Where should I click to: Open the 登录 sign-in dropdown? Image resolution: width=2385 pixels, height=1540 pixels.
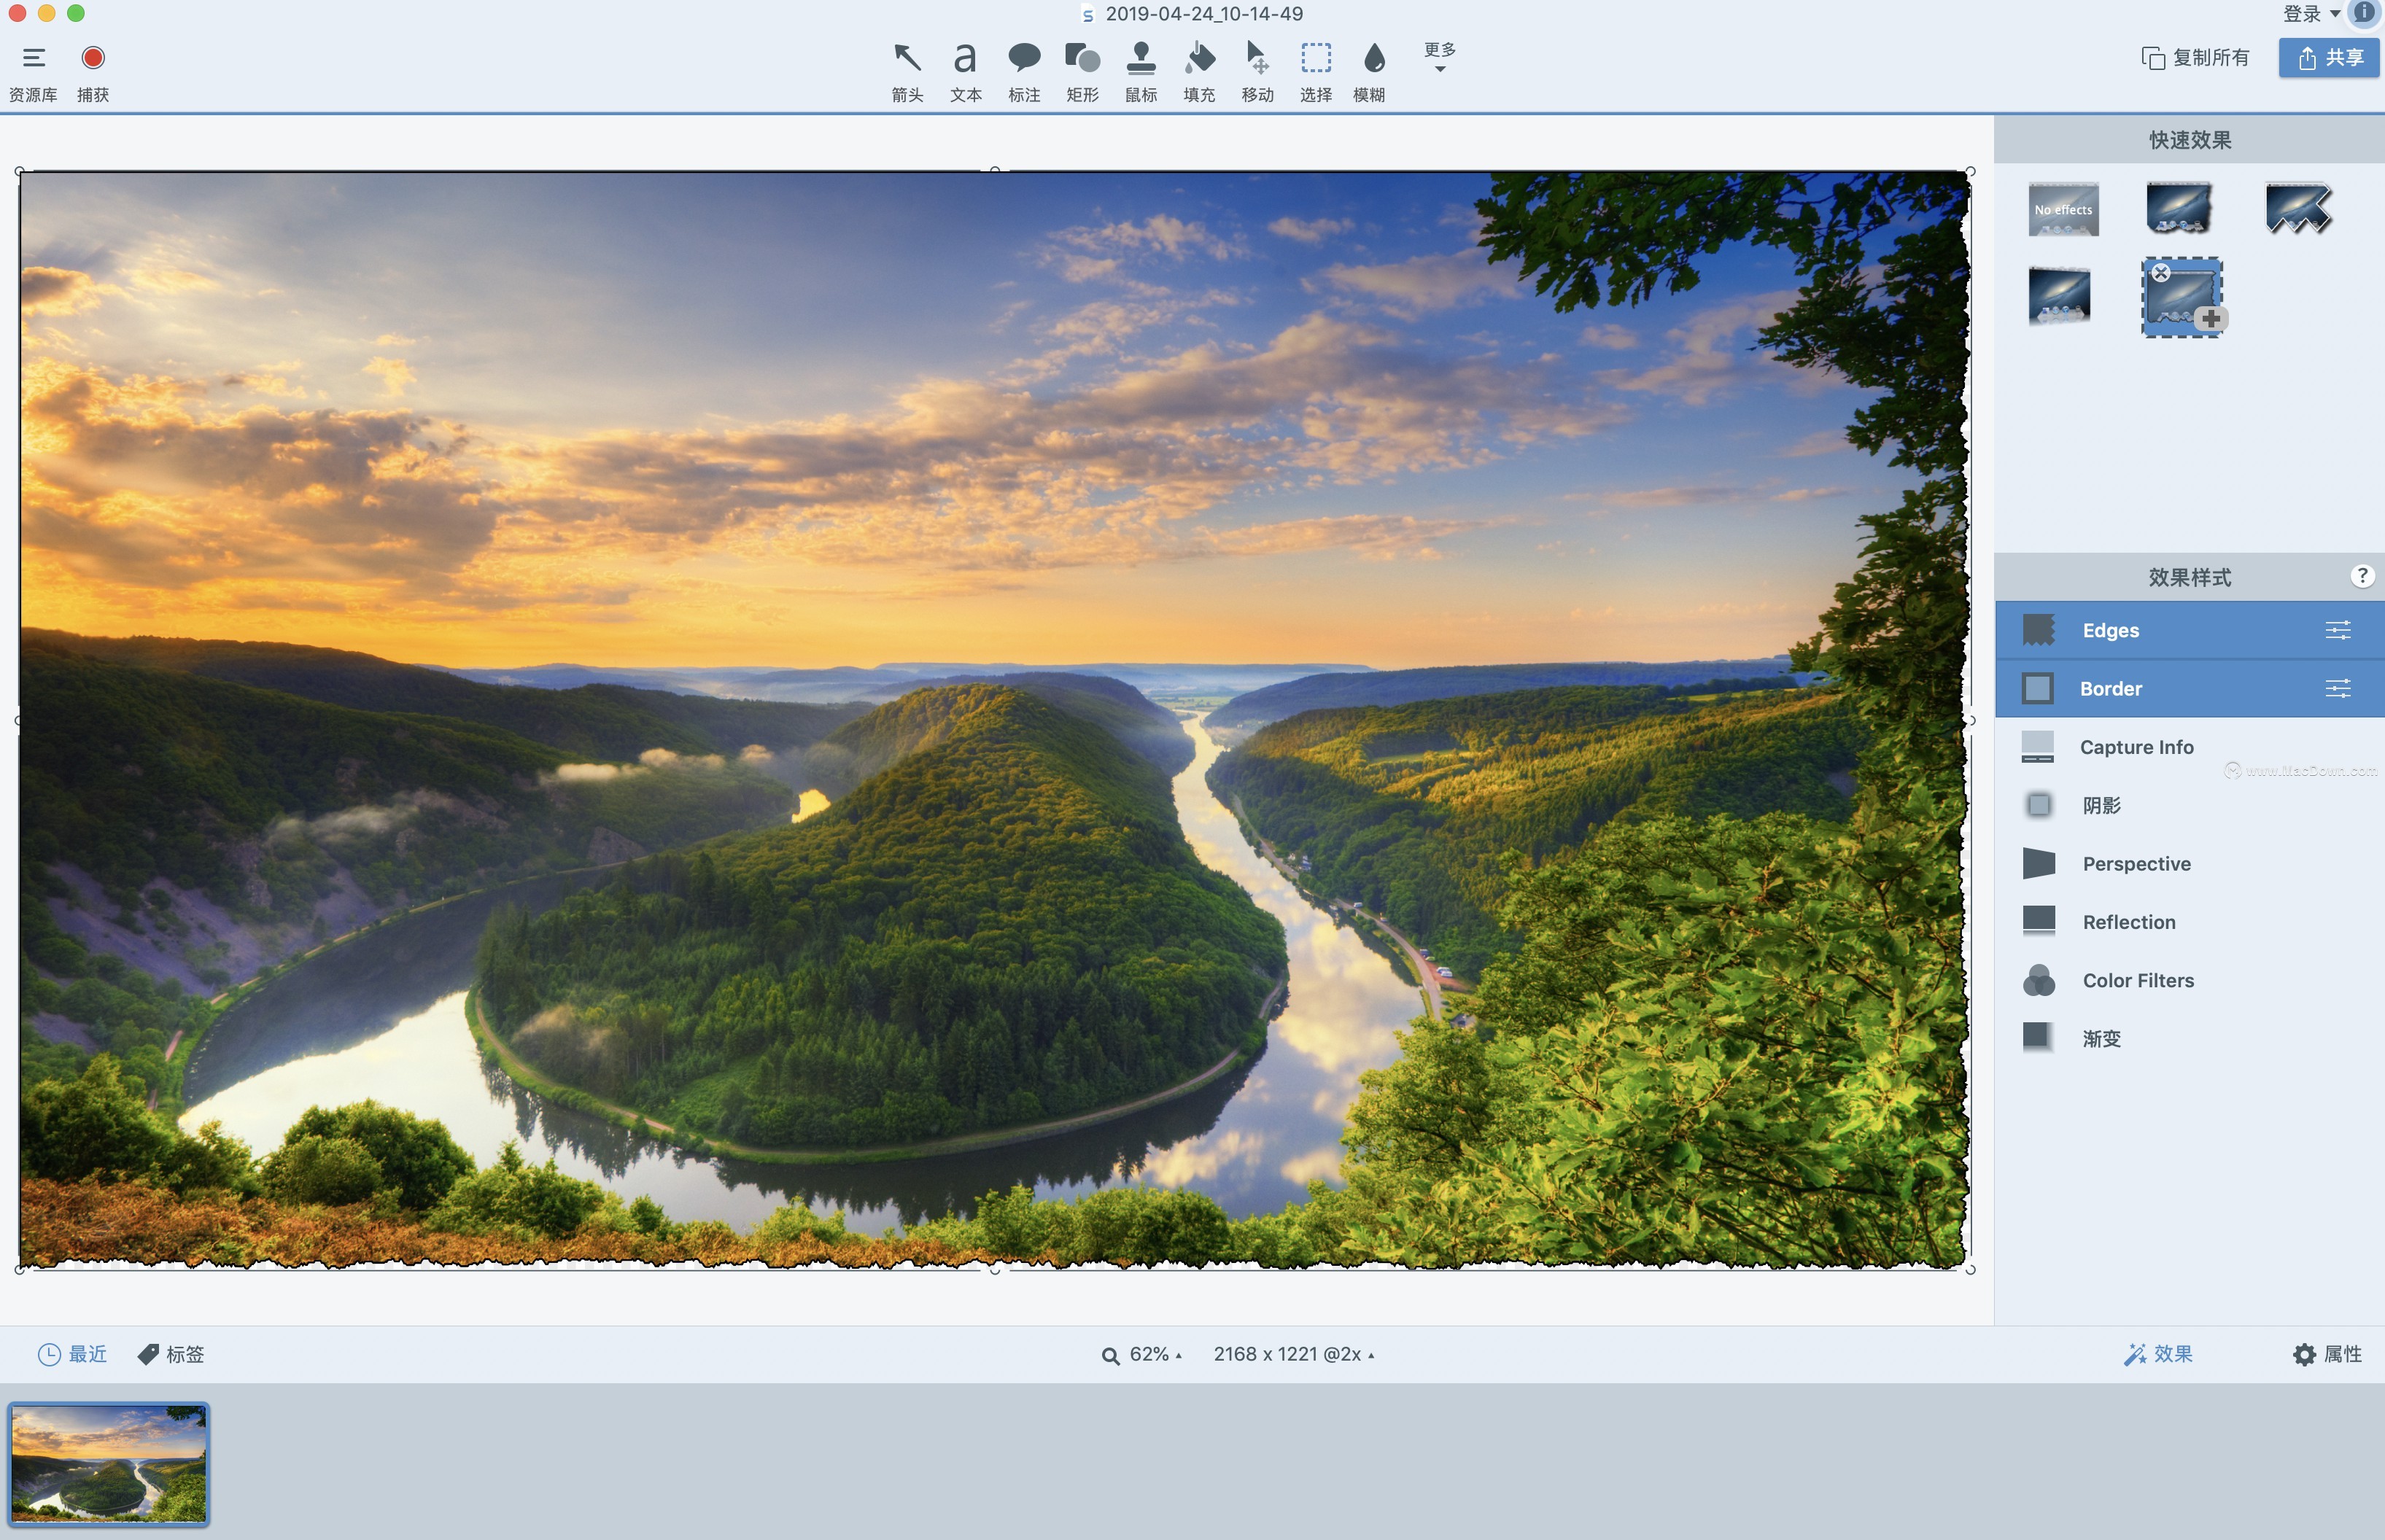pos(2311,14)
